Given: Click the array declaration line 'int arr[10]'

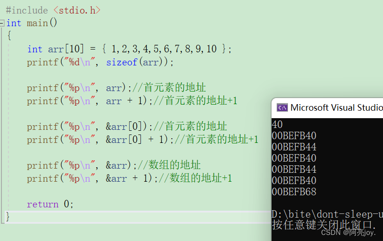Looking at the screenshot, I should pyautogui.click(x=129, y=49).
